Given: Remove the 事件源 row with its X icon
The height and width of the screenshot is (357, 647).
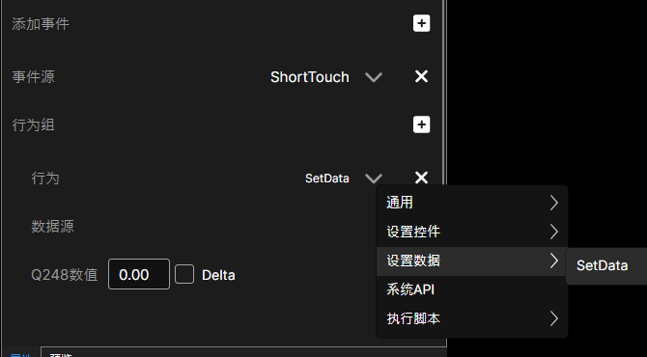Looking at the screenshot, I should click(421, 76).
